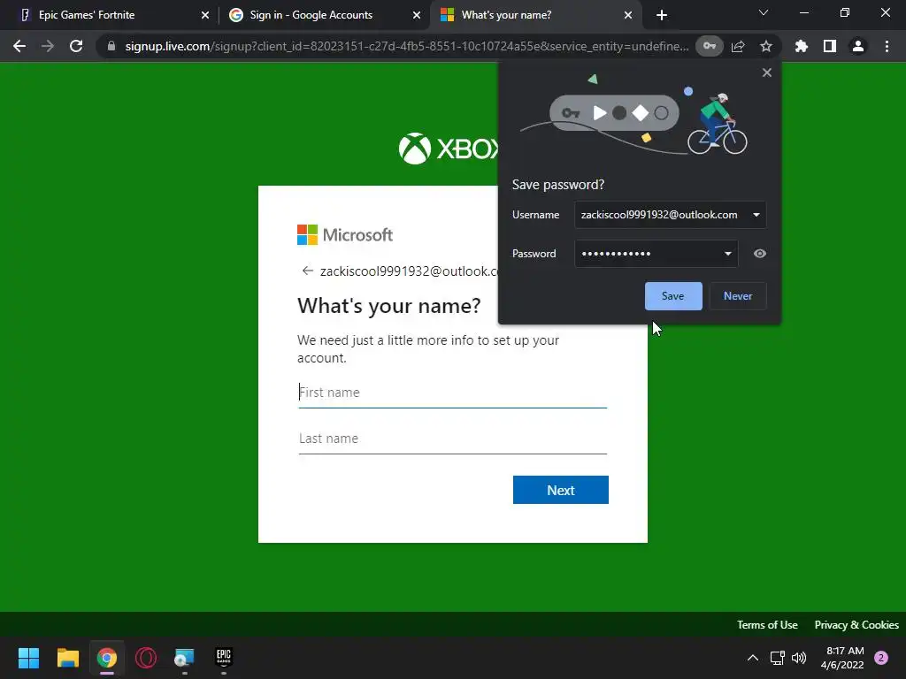Click the First name field
The width and height of the screenshot is (906, 679).
(x=452, y=393)
